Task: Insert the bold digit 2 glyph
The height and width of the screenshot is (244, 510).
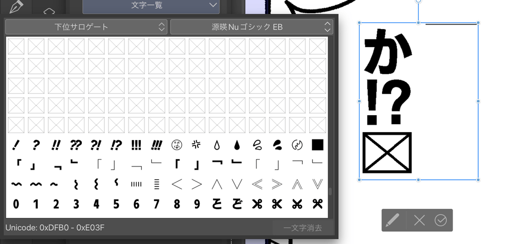Action: click(56, 204)
